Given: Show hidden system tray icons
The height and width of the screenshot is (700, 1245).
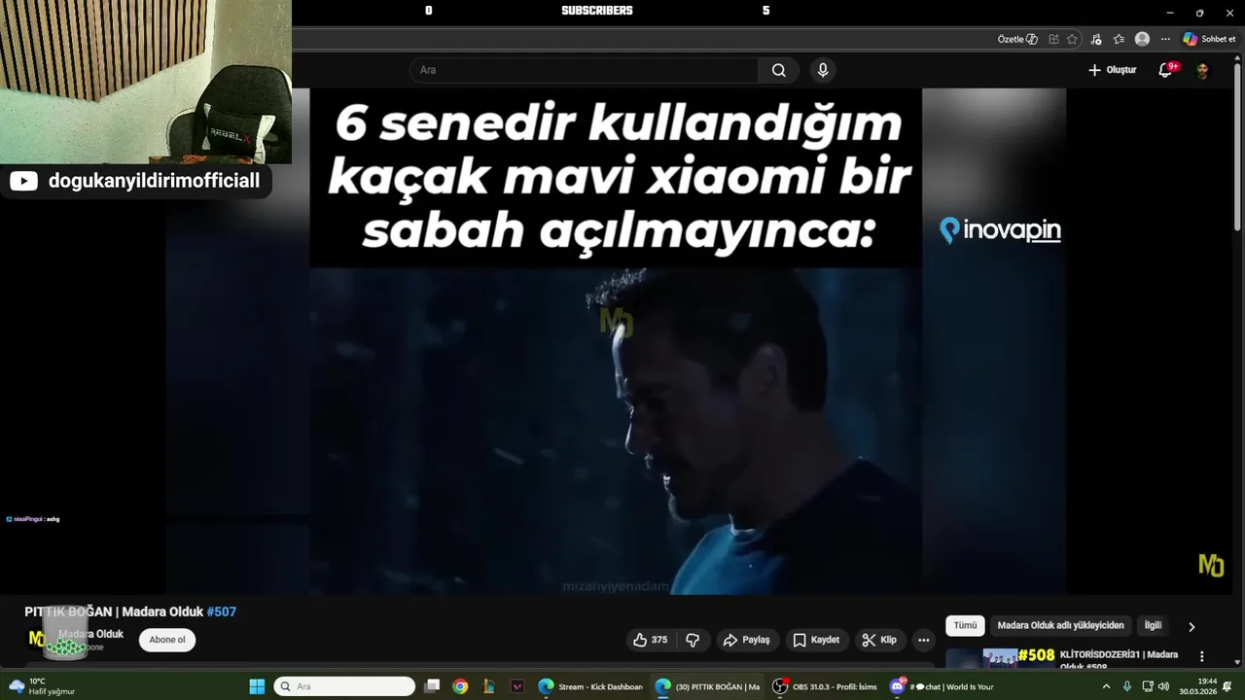Looking at the screenshot, I should (x=1106, y=686).
